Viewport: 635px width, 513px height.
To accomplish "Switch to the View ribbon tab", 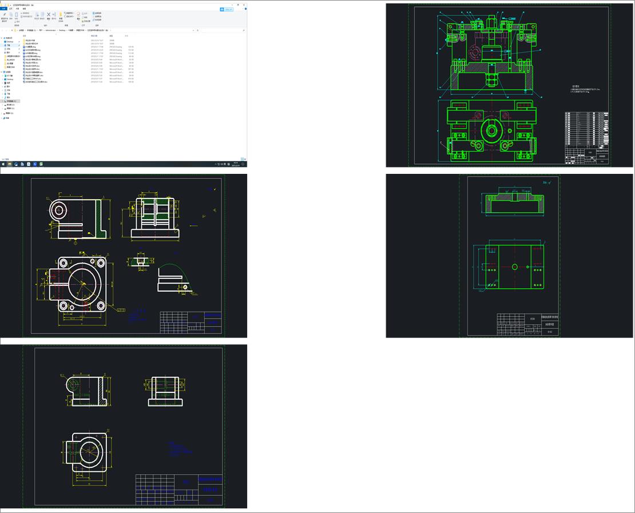I will pyautogui.click(x=24, y=9).
